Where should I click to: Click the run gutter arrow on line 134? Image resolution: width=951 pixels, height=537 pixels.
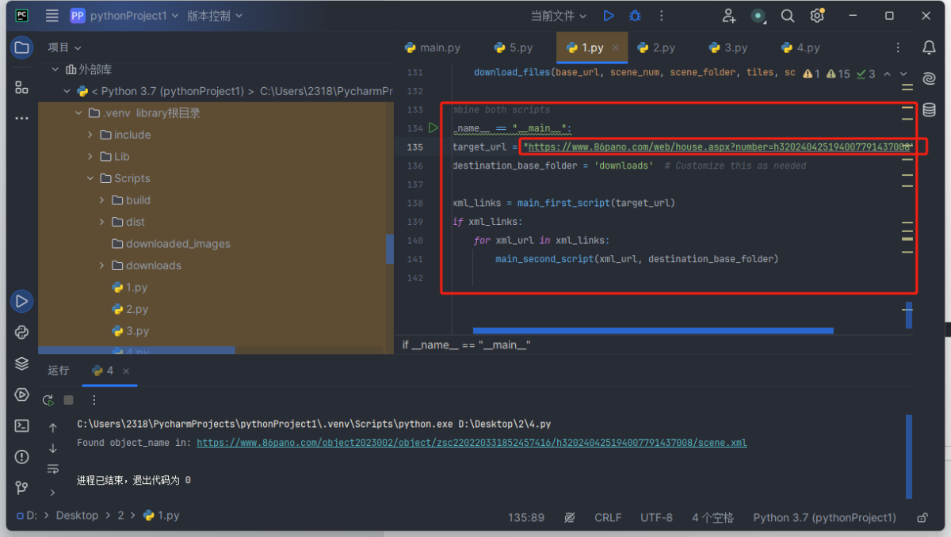pos(433,128)
